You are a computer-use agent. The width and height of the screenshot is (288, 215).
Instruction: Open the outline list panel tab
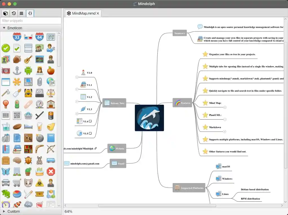click(21, 13)
